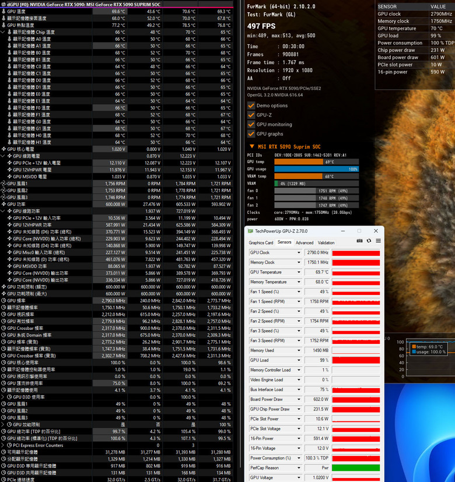Click the GPU-Z screenshot camera icon

click(x=359, y=241)
